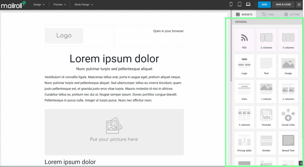Click the blue Save button

click(x=264, y=4)
